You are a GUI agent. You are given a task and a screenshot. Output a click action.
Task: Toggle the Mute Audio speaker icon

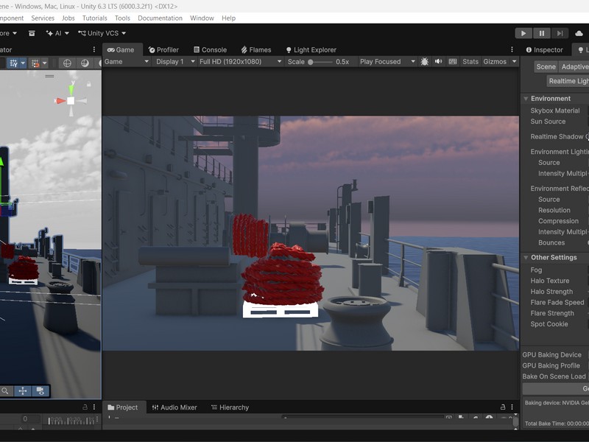[439, 62]
